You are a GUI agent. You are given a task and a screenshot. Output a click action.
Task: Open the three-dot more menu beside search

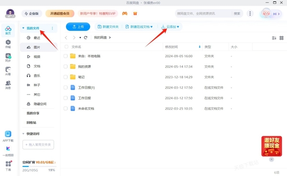250,13
